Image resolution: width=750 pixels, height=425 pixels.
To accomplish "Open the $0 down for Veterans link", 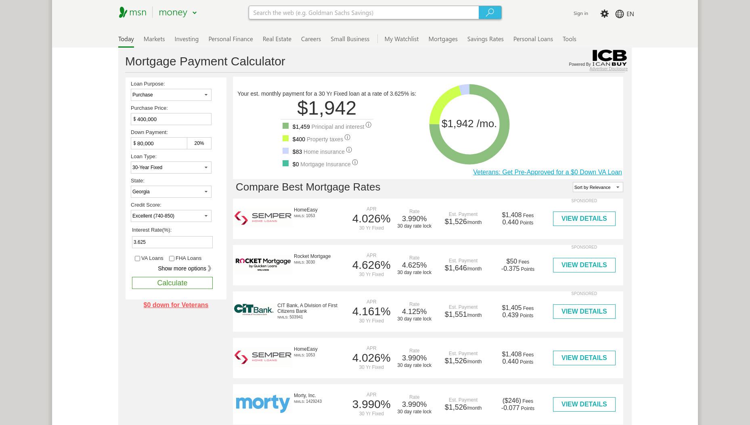I will (x=176, y=305).
